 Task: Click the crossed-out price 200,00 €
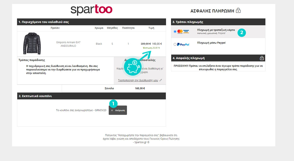146,44
